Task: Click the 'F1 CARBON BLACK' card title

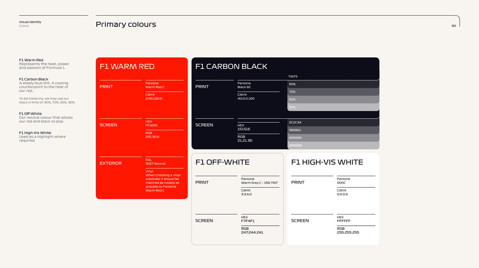Action: (x=231, y=66)
